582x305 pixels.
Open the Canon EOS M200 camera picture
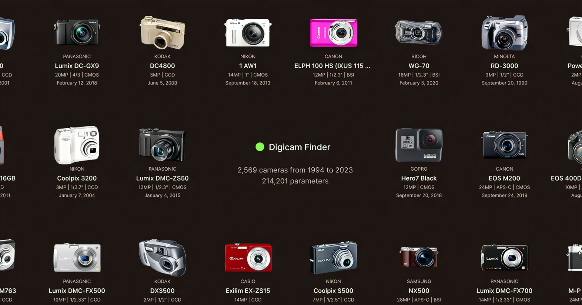[x=504, y=145]
